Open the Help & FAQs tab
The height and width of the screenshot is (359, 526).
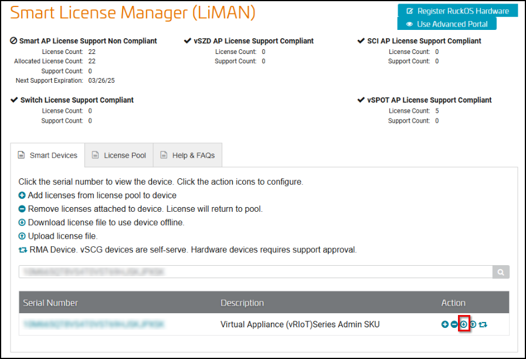coord(188,155)
